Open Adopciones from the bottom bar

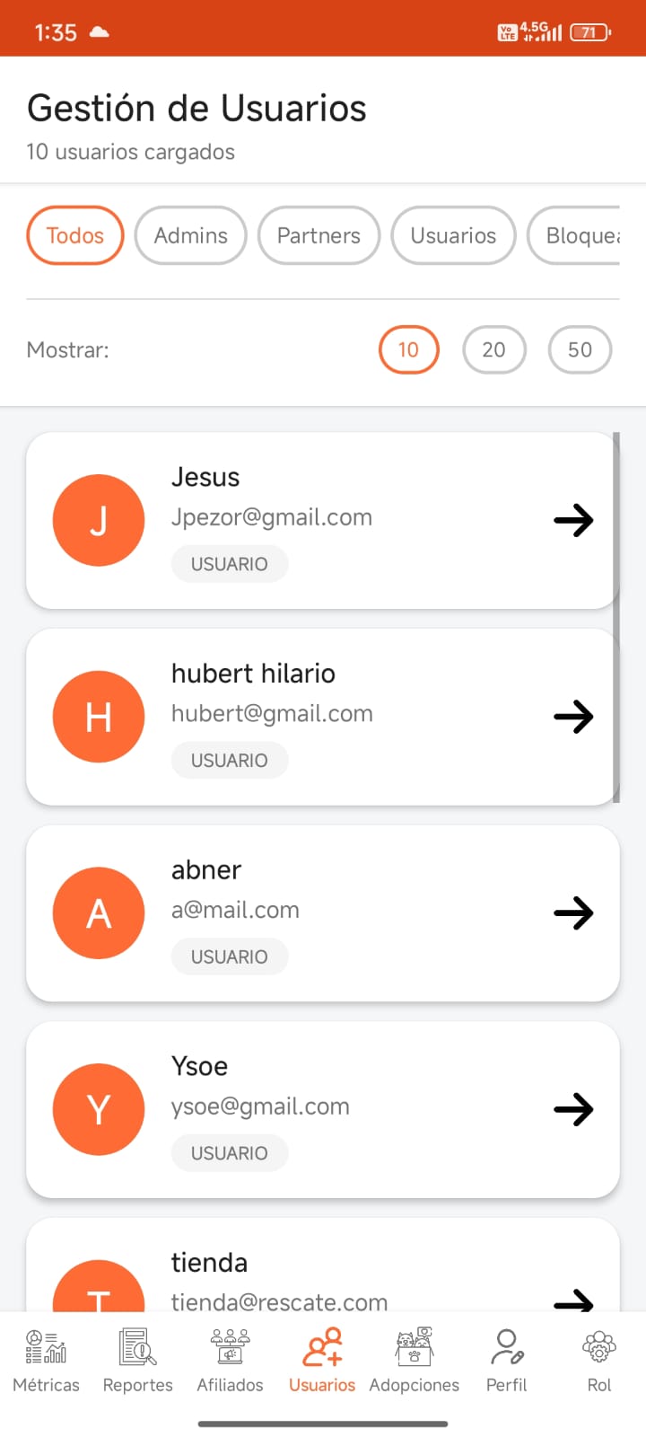(x=415, y=1347)
